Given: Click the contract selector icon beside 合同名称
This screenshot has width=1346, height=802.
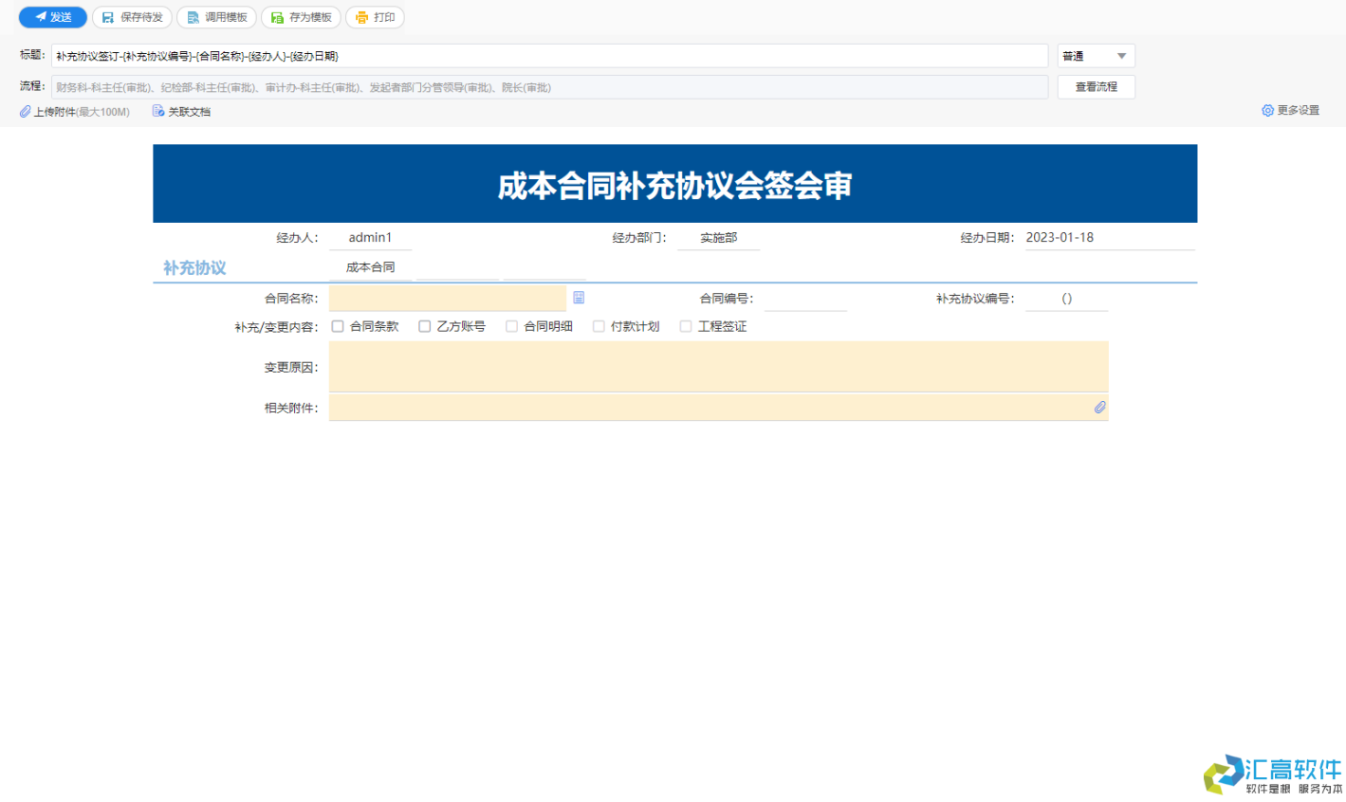Looking at the screenshot, I should click(579, 298).
